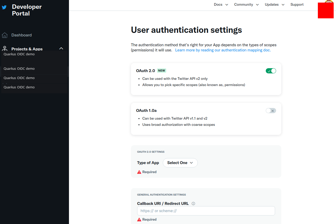This screenshot has width=336, height=224.
Task: Open the authentication mapping doc link
Action: (x=223, y=50)
